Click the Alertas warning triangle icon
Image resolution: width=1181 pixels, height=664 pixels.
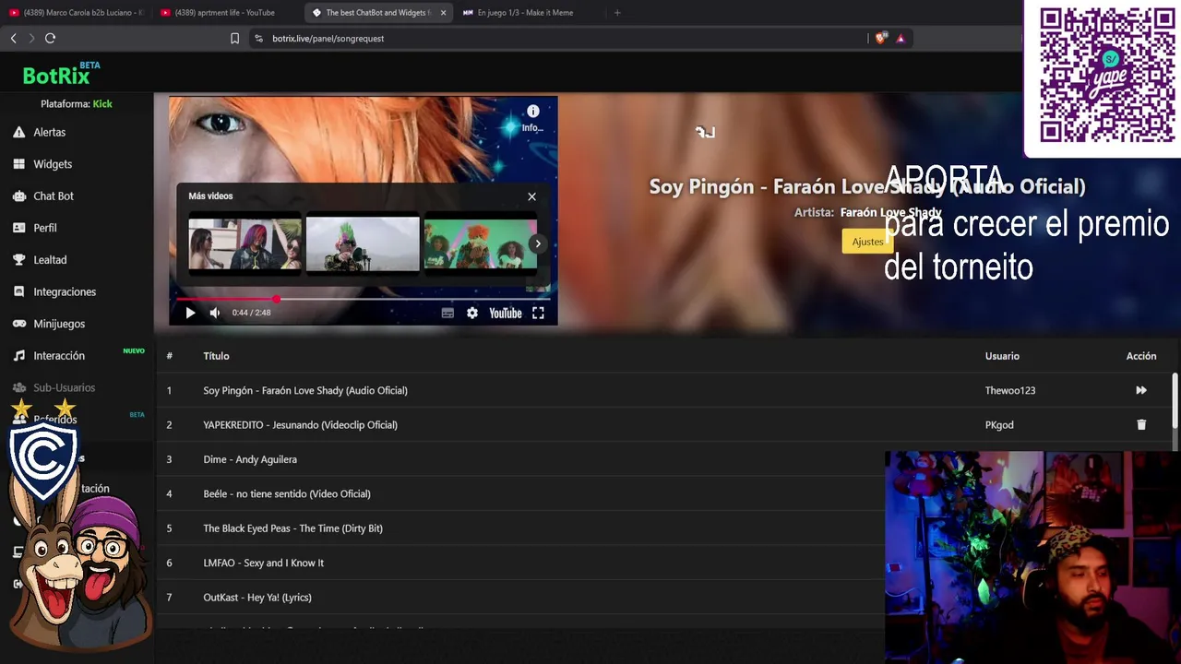[x=18, y=132]
